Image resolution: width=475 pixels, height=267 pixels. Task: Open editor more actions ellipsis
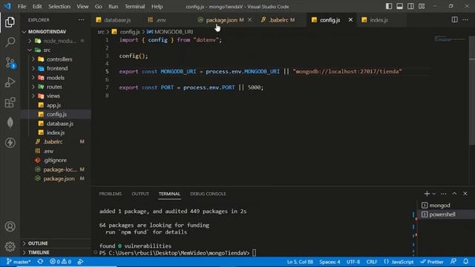(x=465, y=20)
